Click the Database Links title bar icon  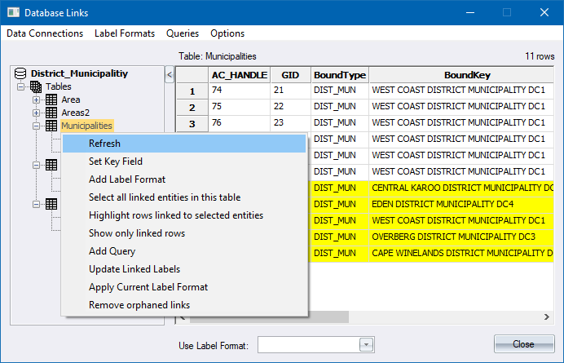[12, 13]
